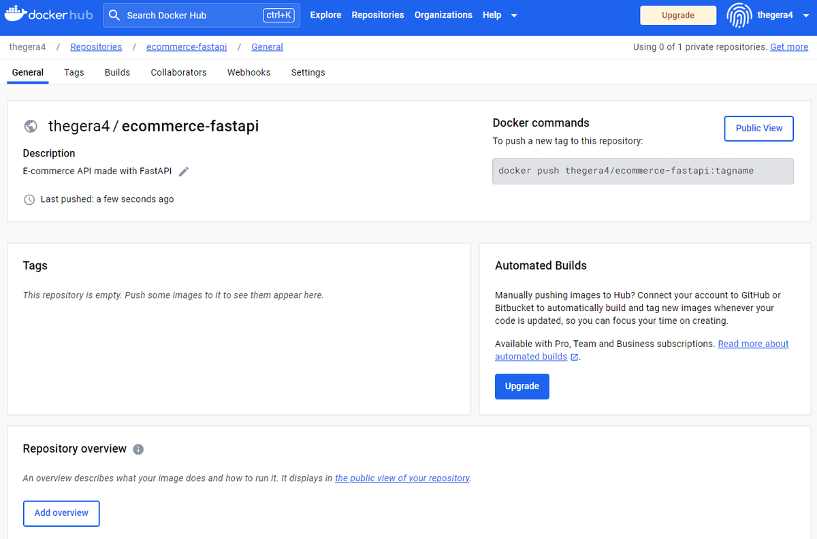817x539 pixels.
Task: Open the Explore menu item
Action: [x=325, y=15]
